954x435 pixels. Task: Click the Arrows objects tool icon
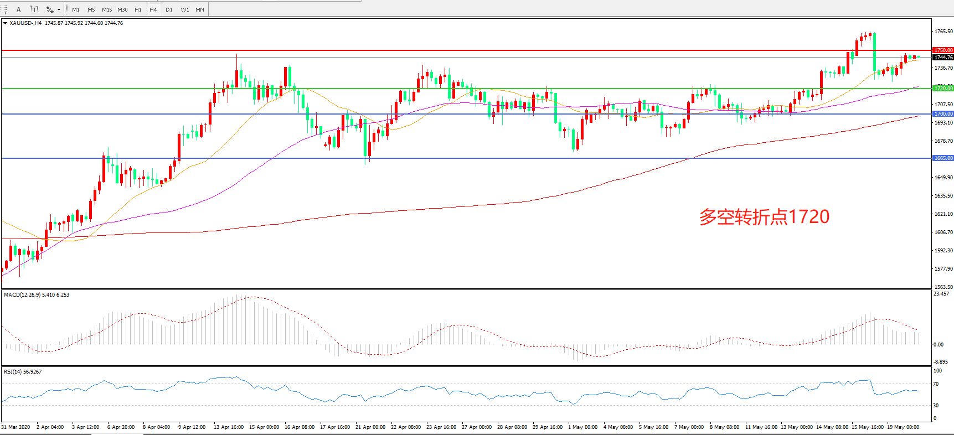49,9
